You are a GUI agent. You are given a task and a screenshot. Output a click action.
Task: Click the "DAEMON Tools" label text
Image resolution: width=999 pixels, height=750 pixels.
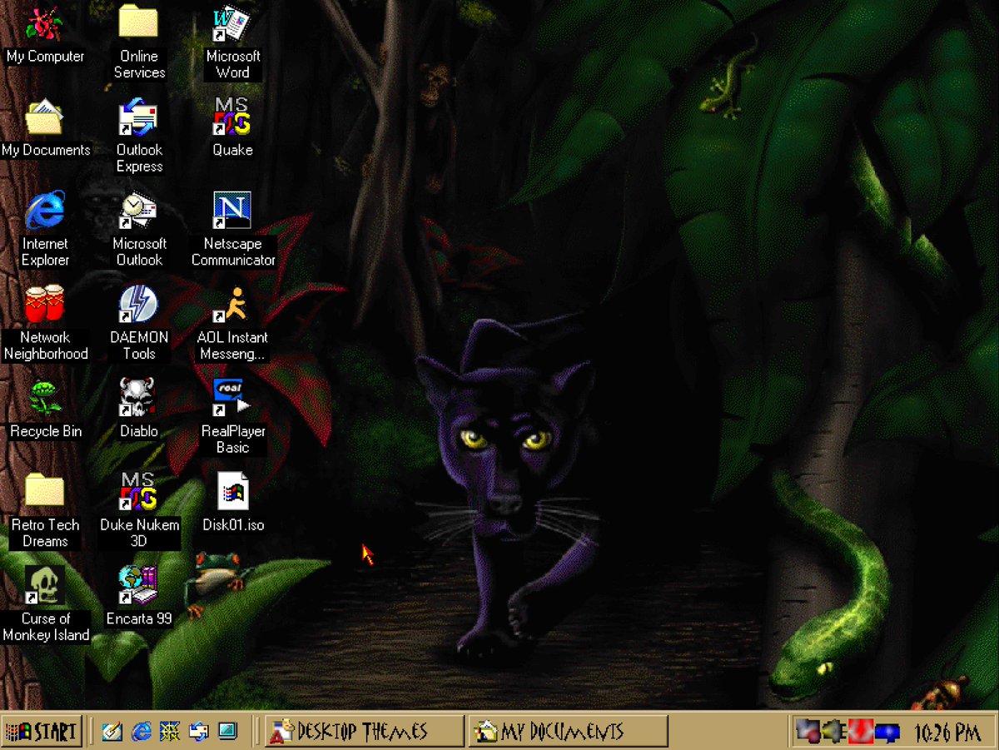pyautogui.click(x=139, y=345)
